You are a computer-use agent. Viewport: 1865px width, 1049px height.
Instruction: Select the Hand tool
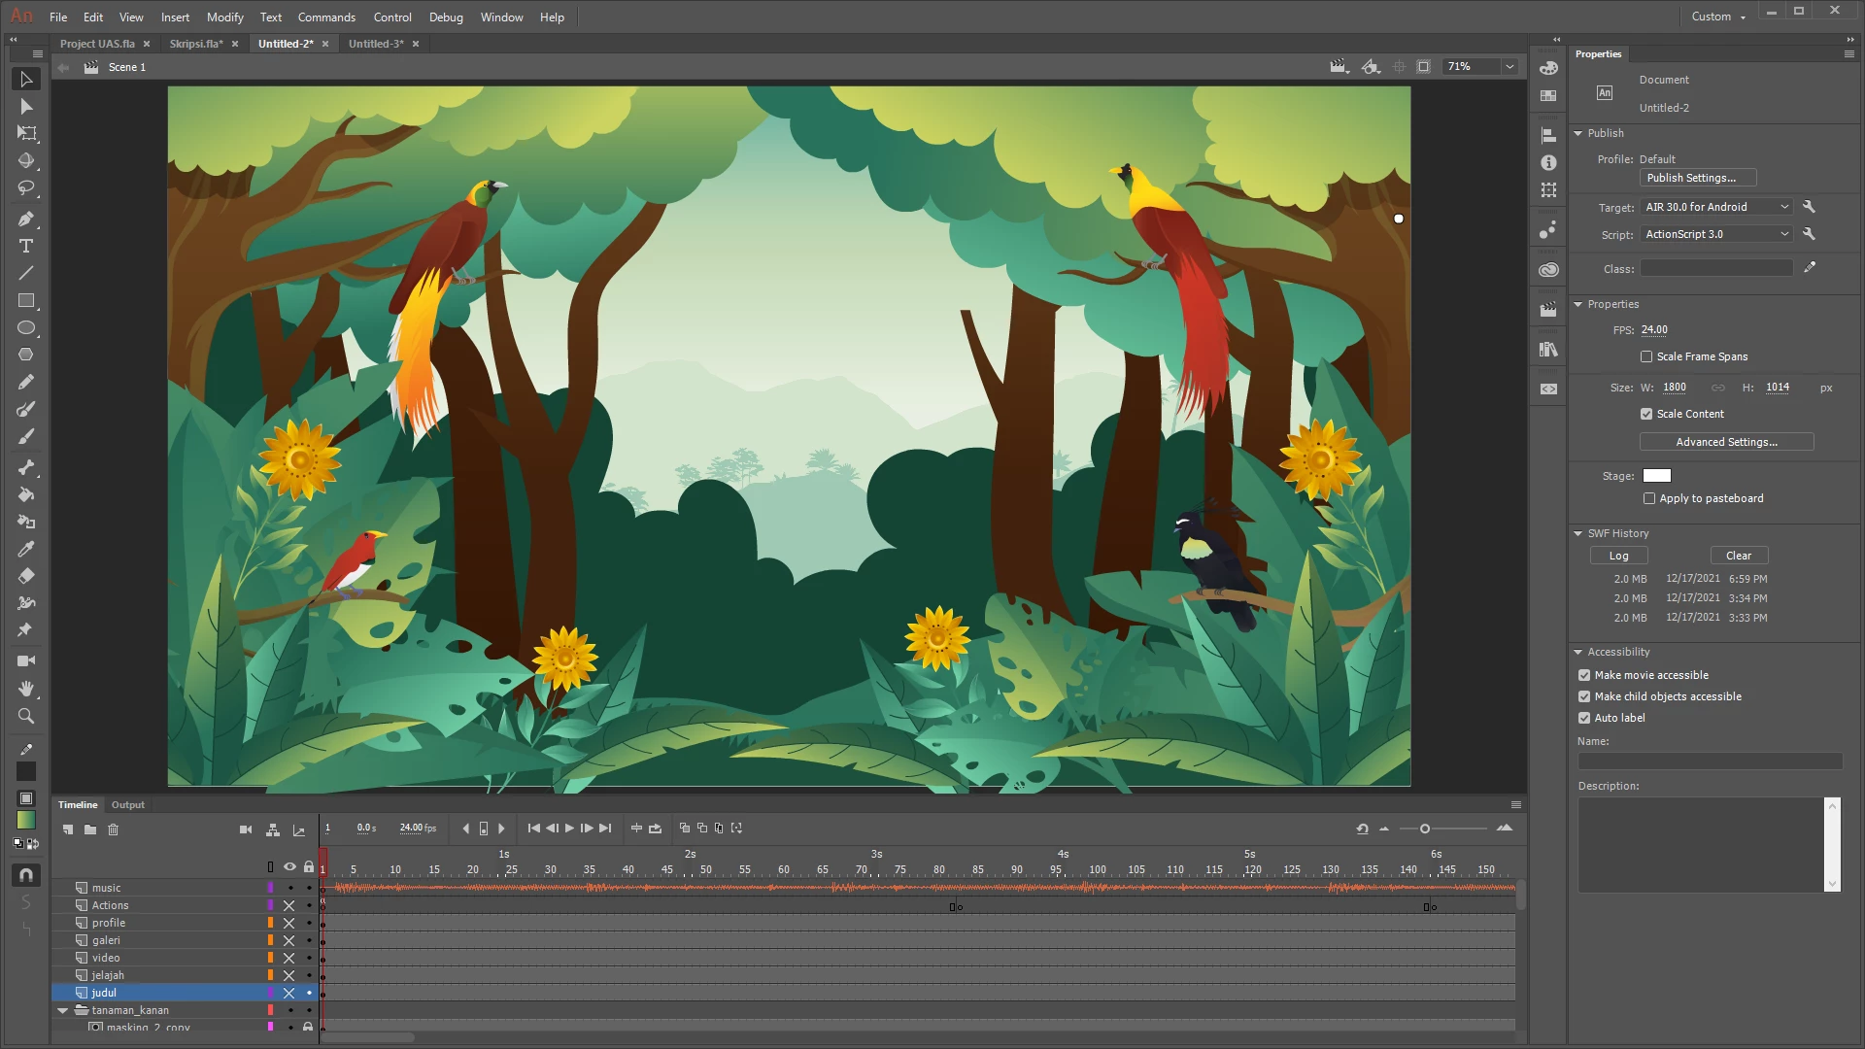[x=26, y=689]
